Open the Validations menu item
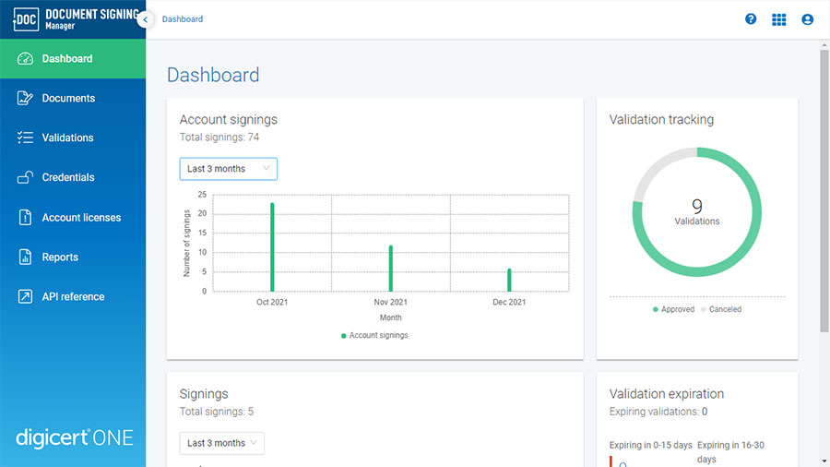The width and height of the screenshot is (830, 467). point(67,138)
